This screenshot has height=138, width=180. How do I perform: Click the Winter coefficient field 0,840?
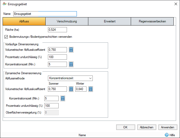pyautogui.click(x=81, y=89)
